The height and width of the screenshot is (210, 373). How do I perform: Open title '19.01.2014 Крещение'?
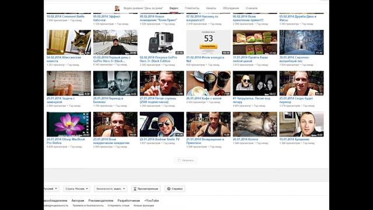pyautogui.click(x=294, y=139)
